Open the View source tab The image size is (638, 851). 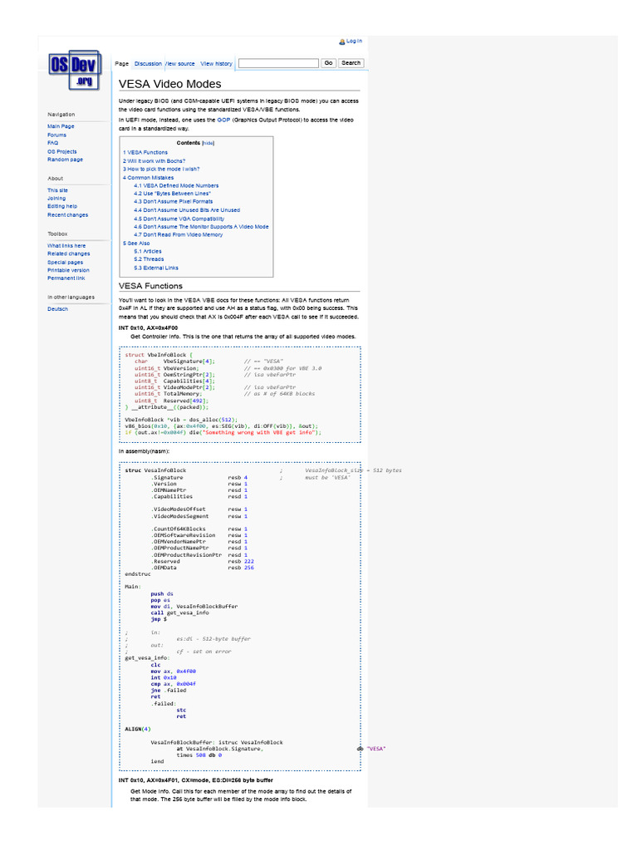(x=180, y=64)
